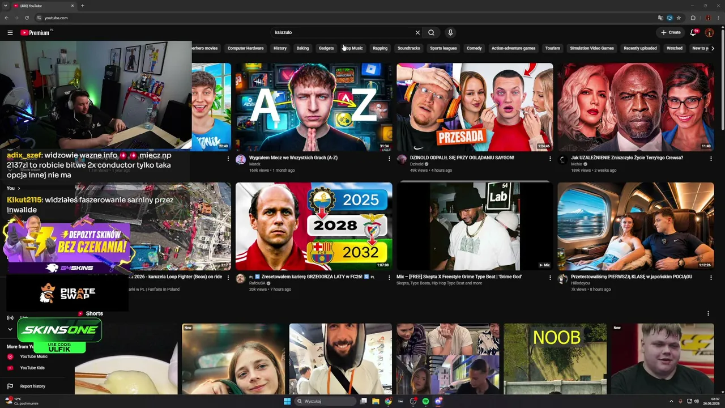Image resolution: width=725 pixels, height=408 pixels.
Task: Open 'Wygrałem Mecz we Wszystkich Grach (A-Z)' title
Action: [x=293, y=158]
